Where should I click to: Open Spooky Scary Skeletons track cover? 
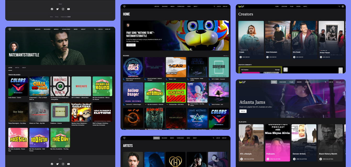click(81, 112)
